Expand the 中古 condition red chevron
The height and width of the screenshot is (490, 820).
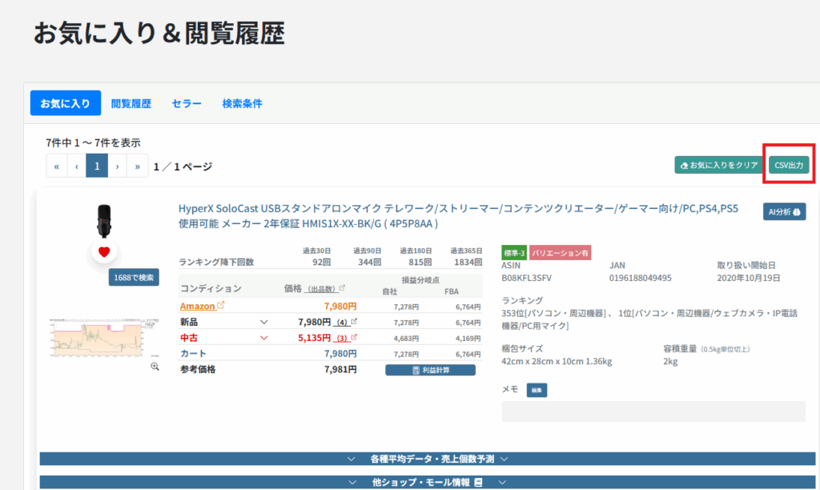click(x=264, y=338)
